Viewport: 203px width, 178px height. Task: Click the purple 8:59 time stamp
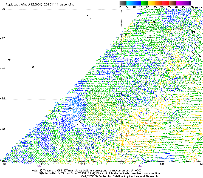[139, 166]
